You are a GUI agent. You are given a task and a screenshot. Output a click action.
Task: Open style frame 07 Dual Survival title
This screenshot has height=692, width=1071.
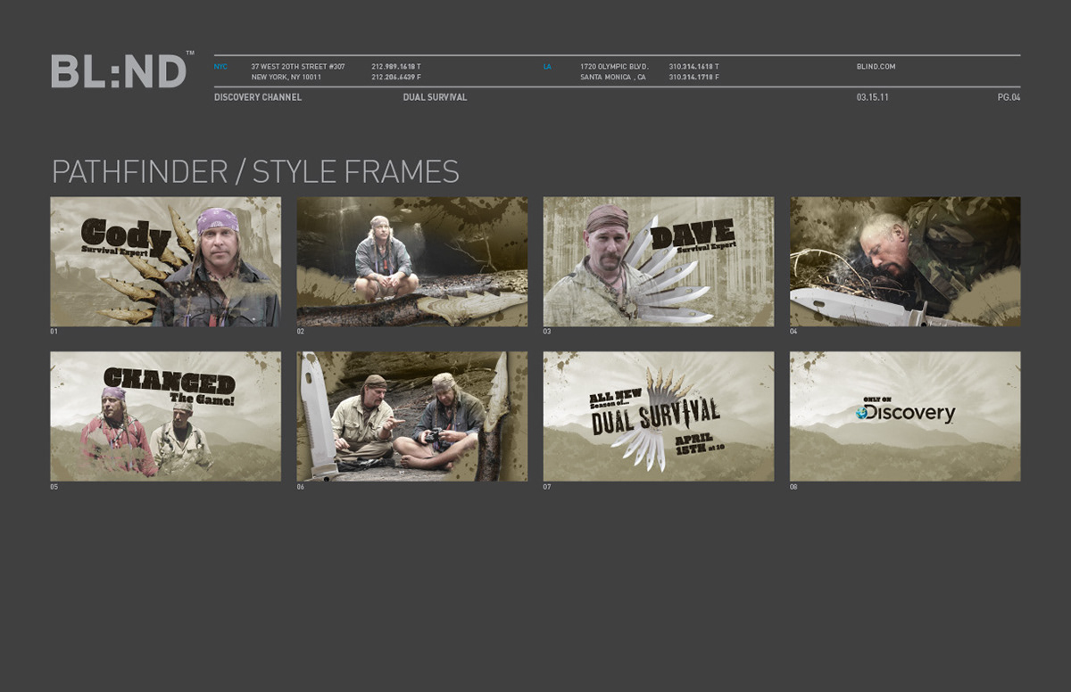pyautogui.click(x=659, y=416)
